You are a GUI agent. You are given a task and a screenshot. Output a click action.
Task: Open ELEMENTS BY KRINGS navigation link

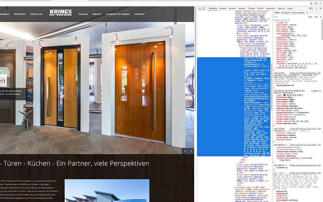(118, 14)
